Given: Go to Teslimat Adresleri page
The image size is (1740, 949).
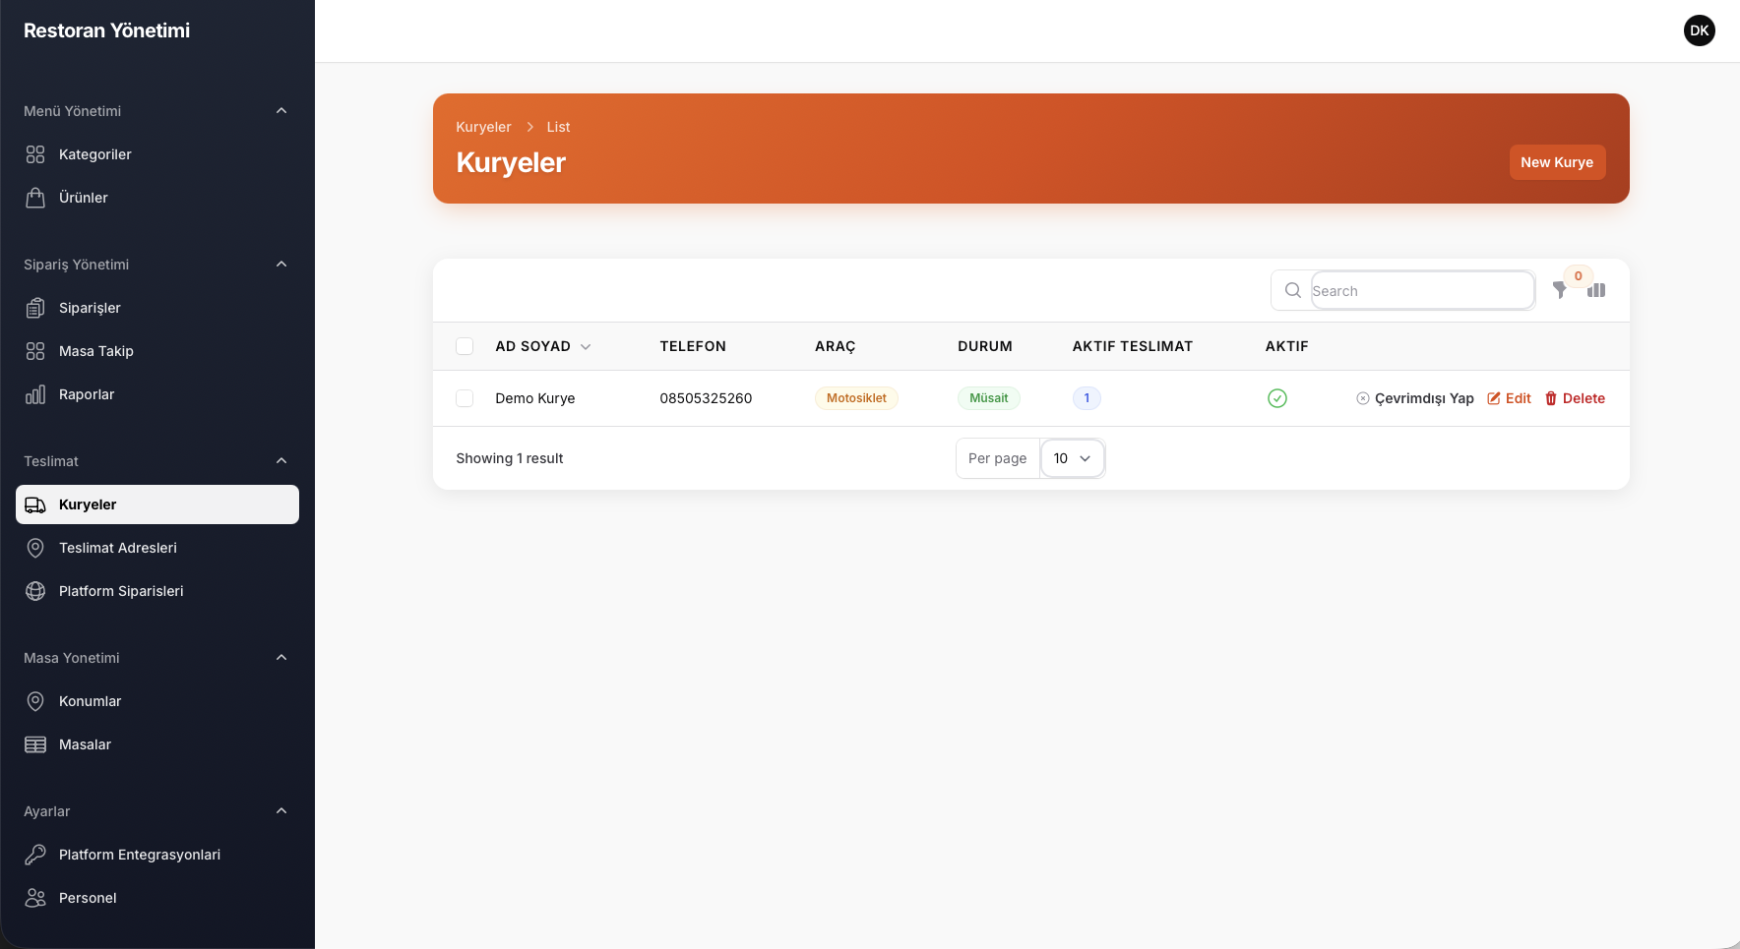Looking at the screenshot, I should click(x=118, y=548).
